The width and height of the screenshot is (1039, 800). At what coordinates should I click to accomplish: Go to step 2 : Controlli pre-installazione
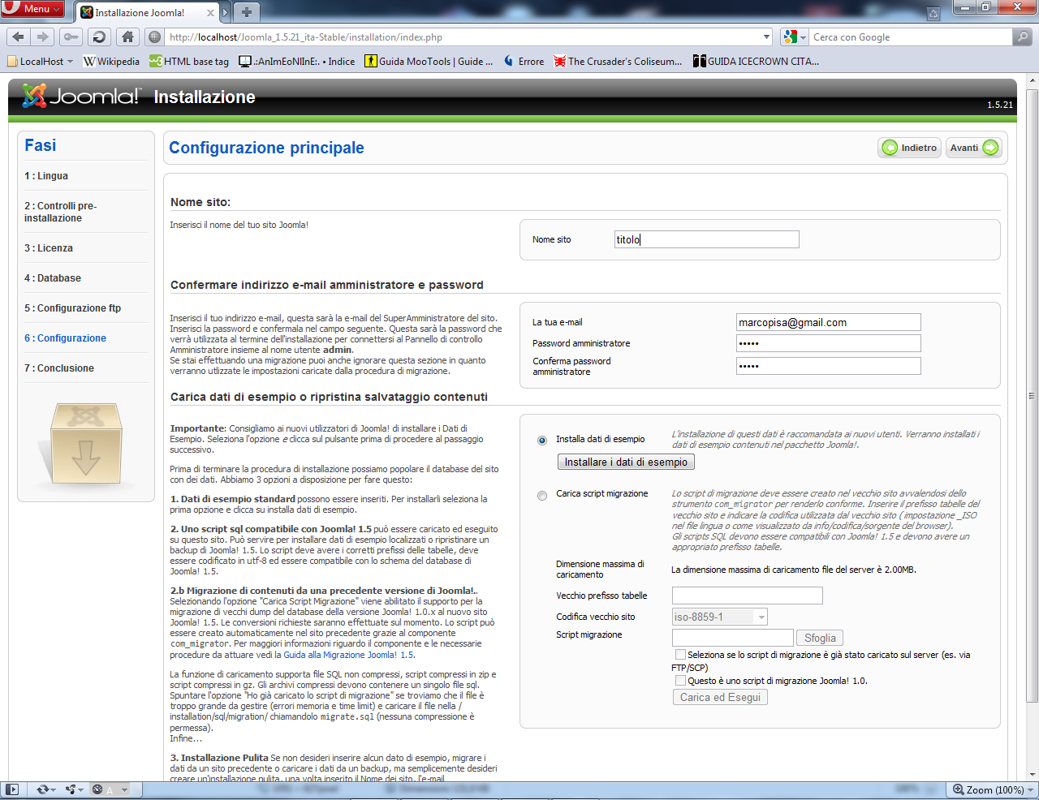tap(60, 212)
